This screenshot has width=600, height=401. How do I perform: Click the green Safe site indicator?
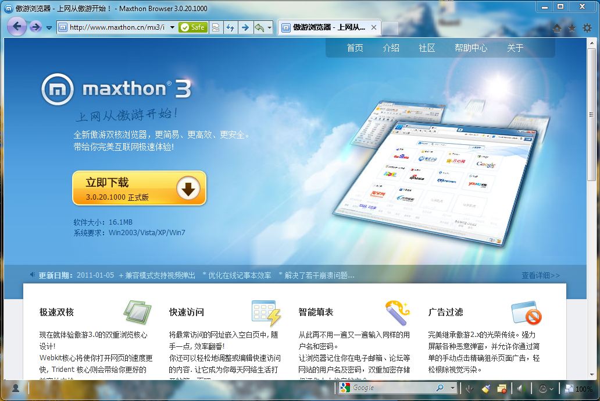pos(193,27)
